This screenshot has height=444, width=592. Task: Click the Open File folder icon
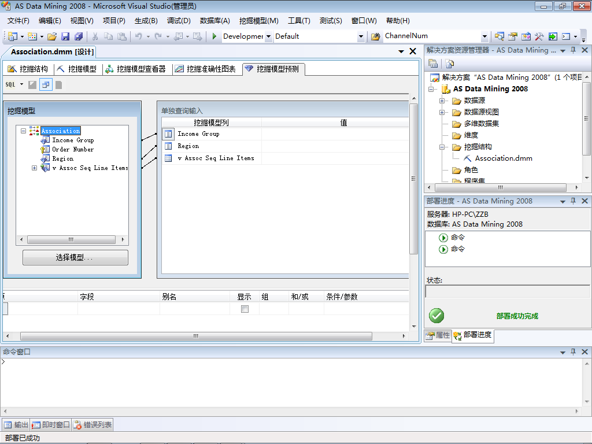[52, 36]
